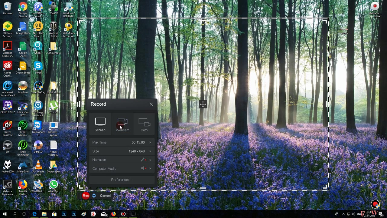Screen dimensions: 387x218
Task: Click the Computer Audio speaker icon
Action: tap(142, 168)
